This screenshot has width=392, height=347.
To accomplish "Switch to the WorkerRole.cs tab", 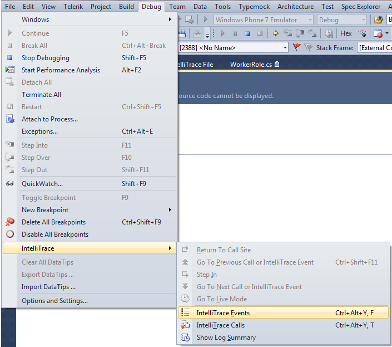I will click(255, 65).
